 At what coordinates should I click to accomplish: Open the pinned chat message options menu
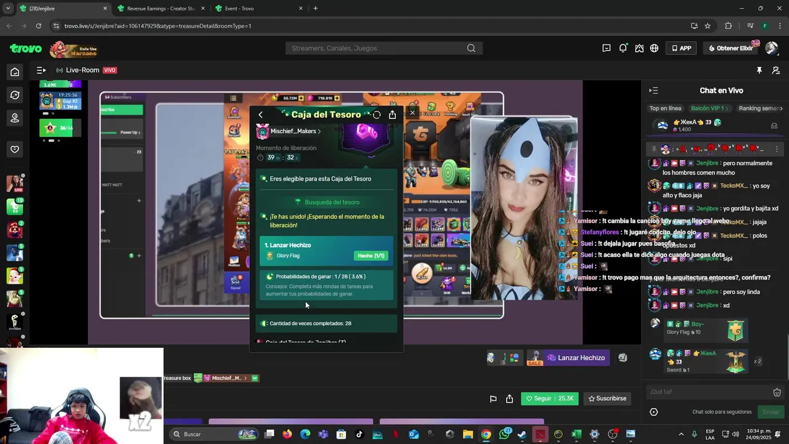click(777, 149)
